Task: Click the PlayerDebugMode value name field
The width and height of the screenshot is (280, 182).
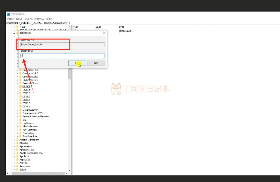Action: point(63,45)
